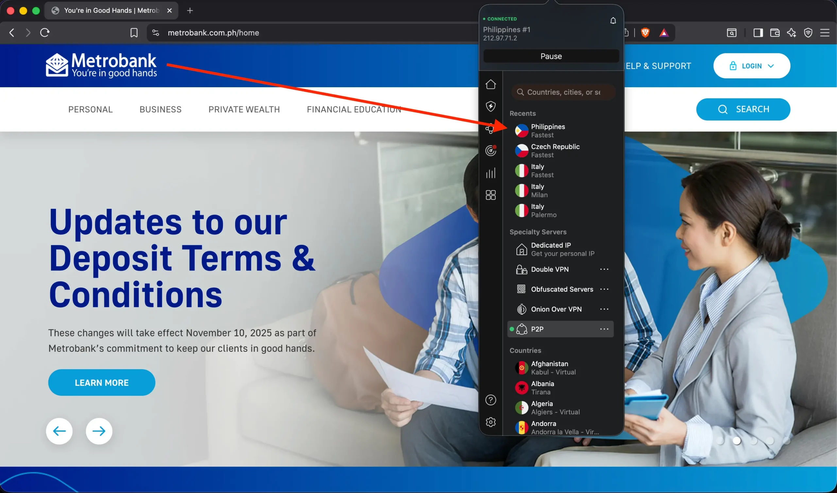This screenshot has height=493, width=837.
Task: Open Threat Protection shield icon
Action: pyautogui.click(x=490, y=106)
